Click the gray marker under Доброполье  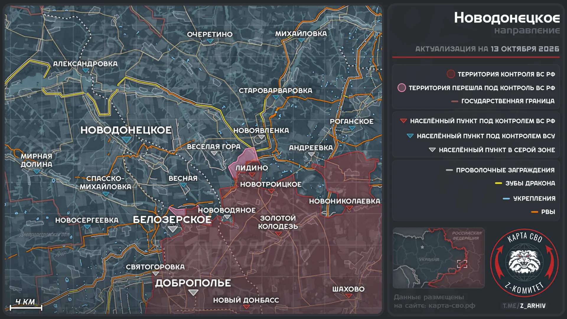point(193,292)
